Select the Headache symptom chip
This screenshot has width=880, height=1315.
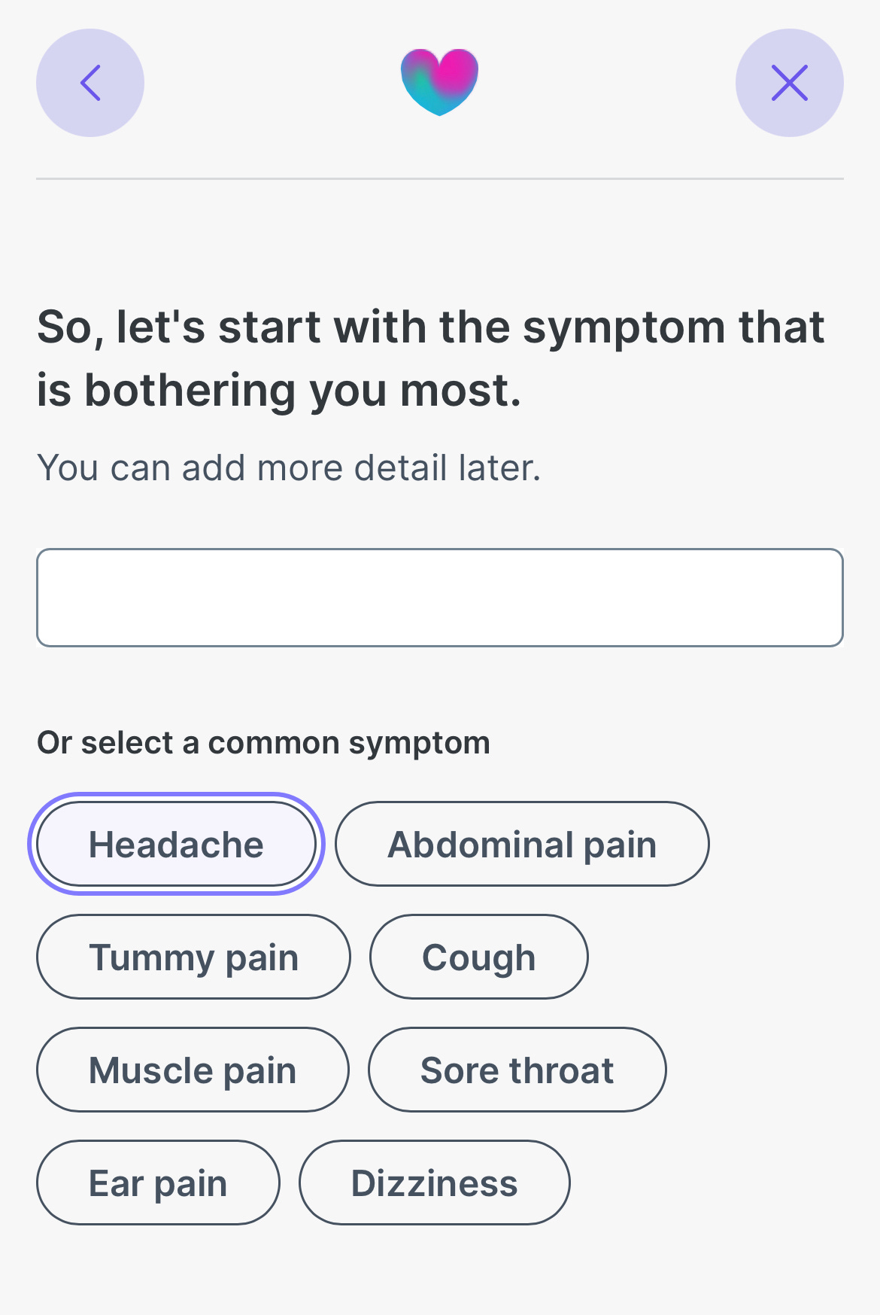point(176,844)
